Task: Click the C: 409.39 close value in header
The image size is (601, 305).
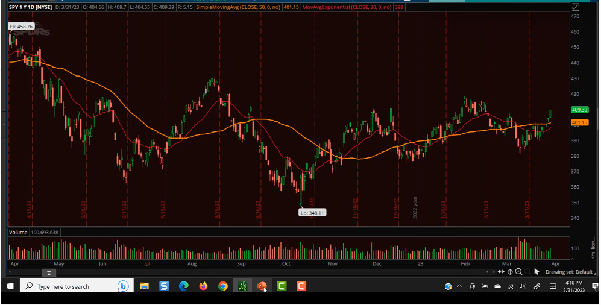Action: 165,7
